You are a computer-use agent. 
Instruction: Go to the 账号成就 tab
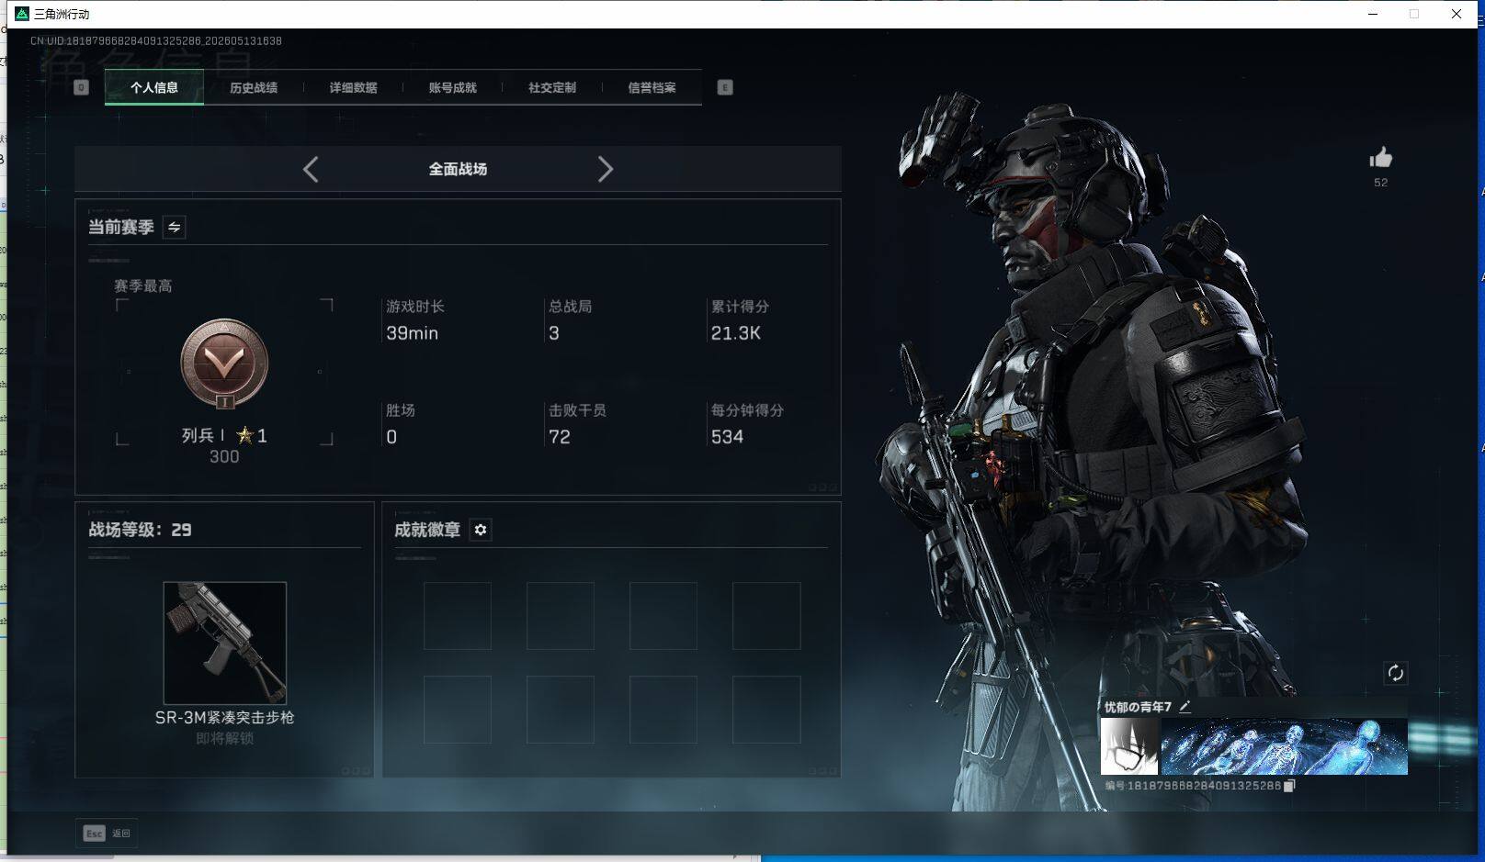click(452, 87)
